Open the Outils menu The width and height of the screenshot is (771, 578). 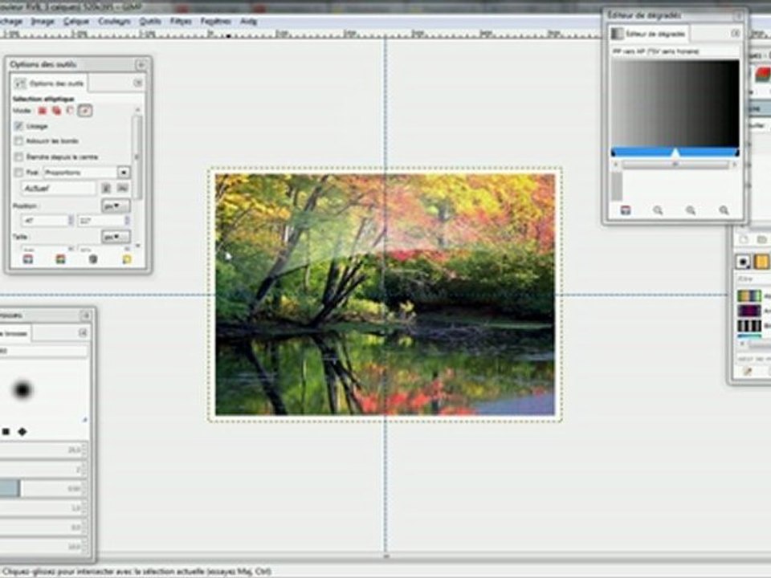coord(150,21)
